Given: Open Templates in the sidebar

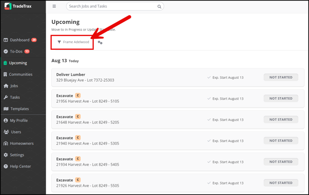Looking at the screenshot, I should (x=19, y=109).
